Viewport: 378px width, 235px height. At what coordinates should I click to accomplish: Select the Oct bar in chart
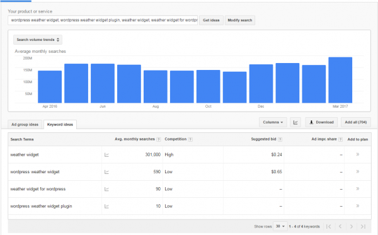click(209, 86)
